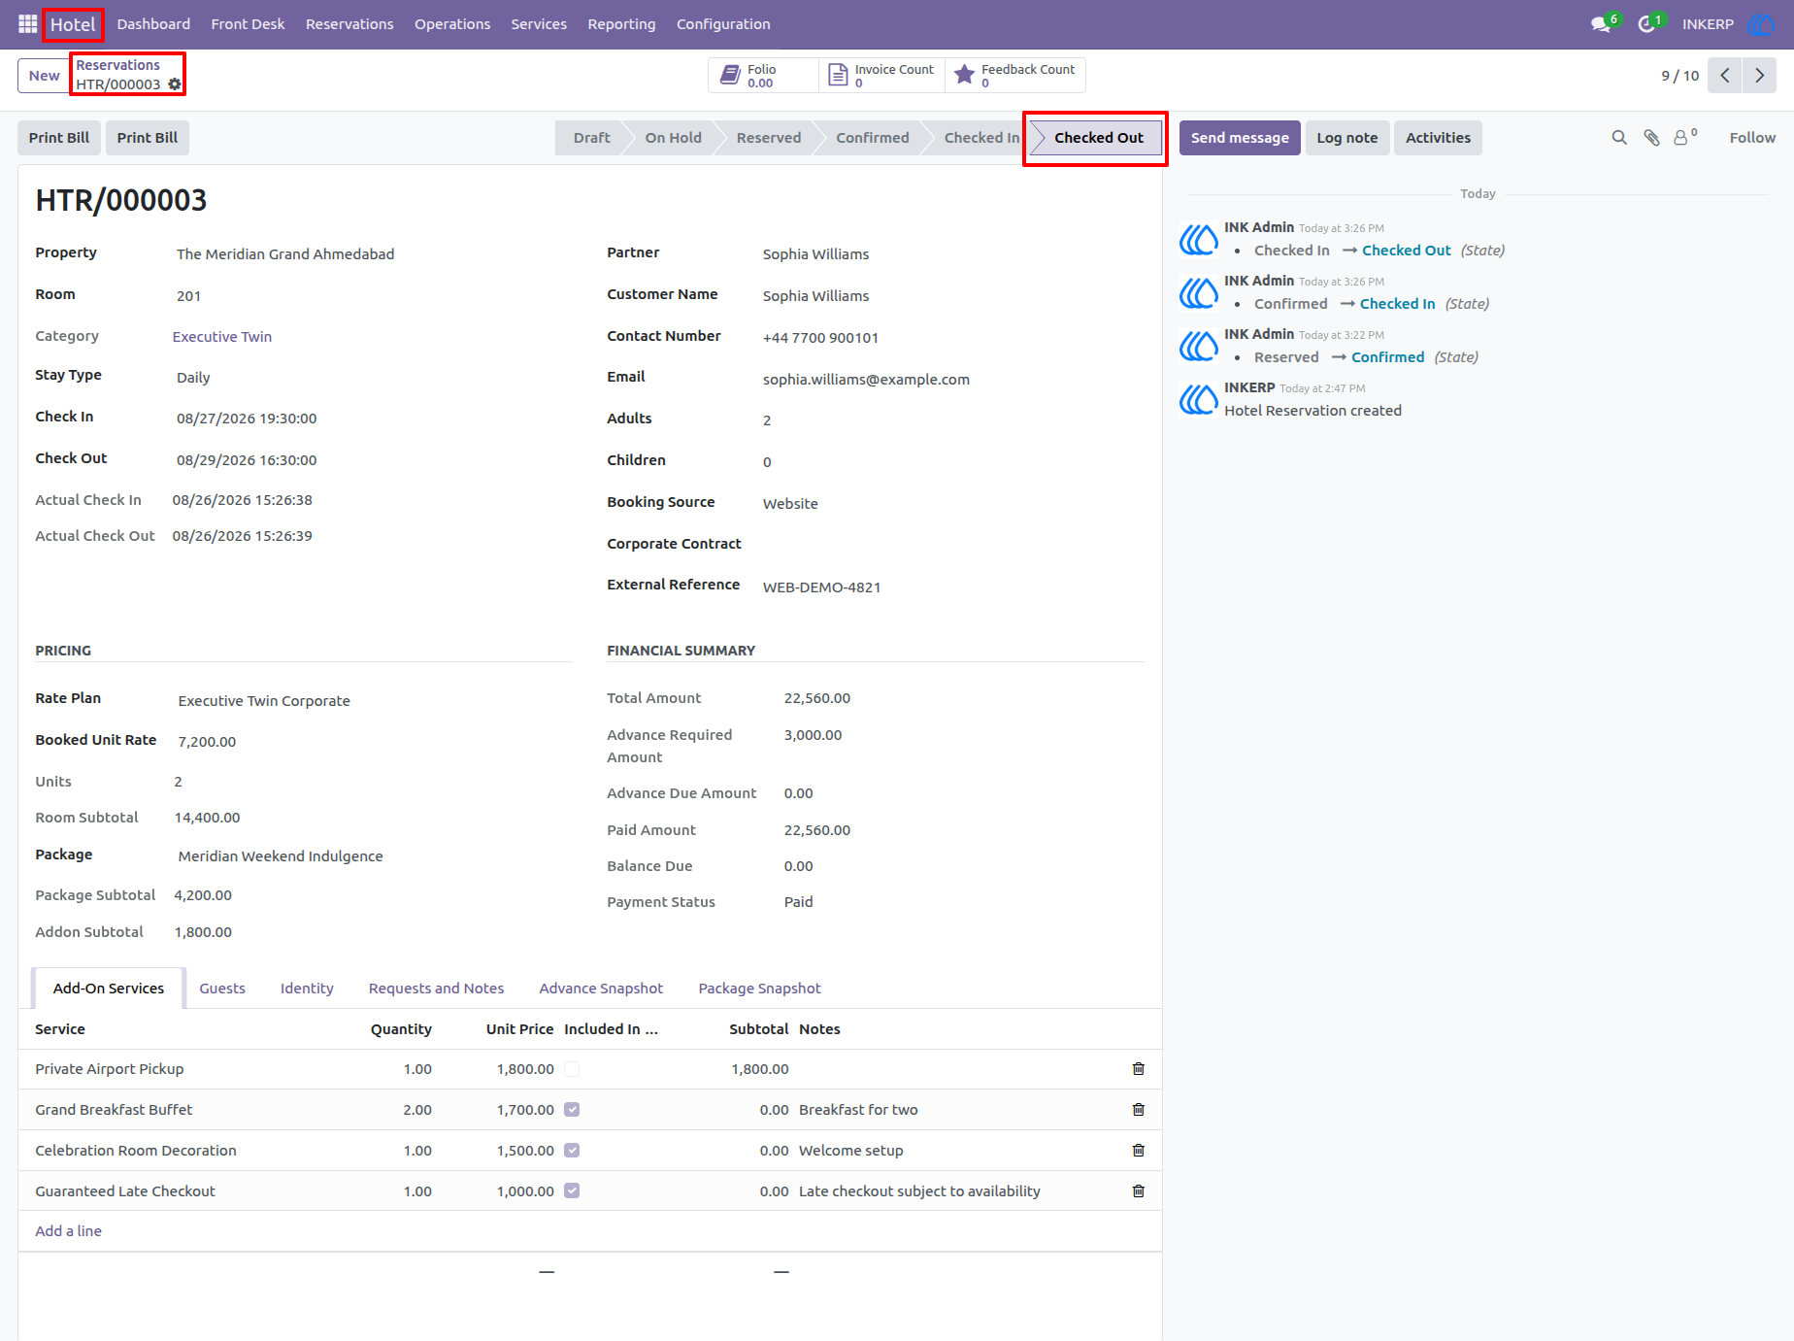
Task: Search chatter messages magnifier icon
Action: [x=1619, y=138]
